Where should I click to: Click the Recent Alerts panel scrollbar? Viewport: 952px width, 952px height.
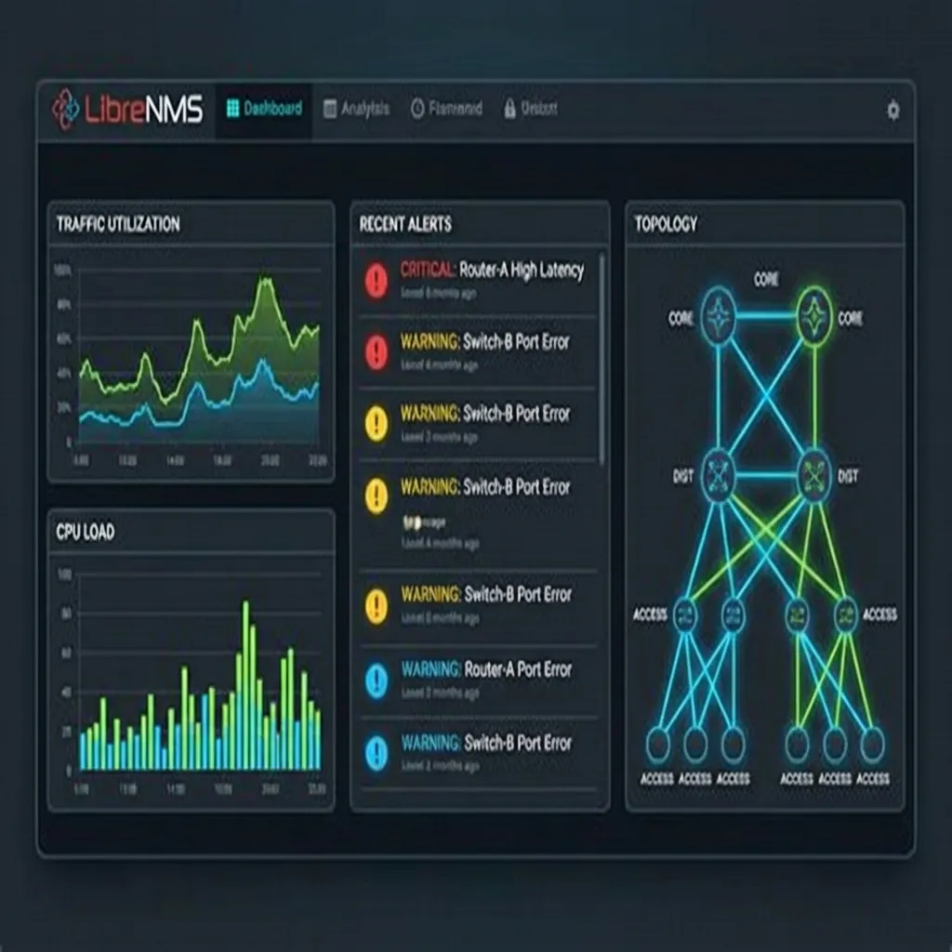coord(602,353)
